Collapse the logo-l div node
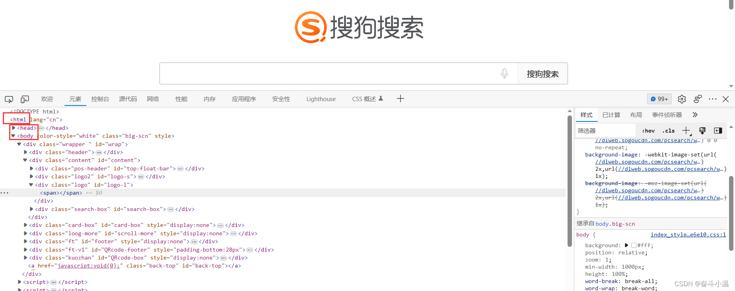This screenshot has width=735, height=291. pyautogui.click(x=31, y=185)
